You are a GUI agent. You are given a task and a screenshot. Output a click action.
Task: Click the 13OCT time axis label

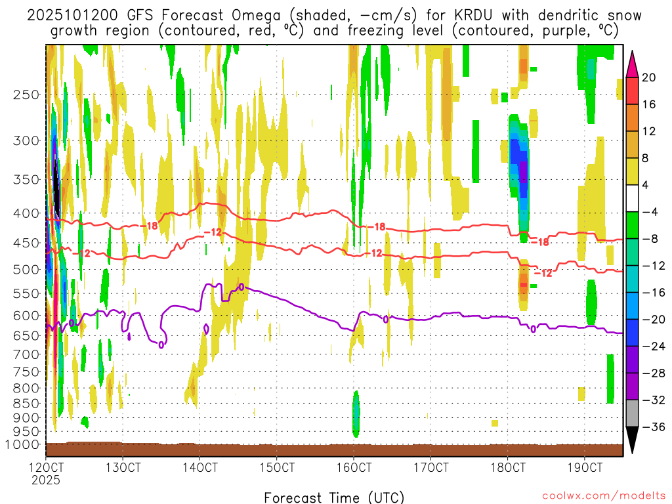pos(123,467)
